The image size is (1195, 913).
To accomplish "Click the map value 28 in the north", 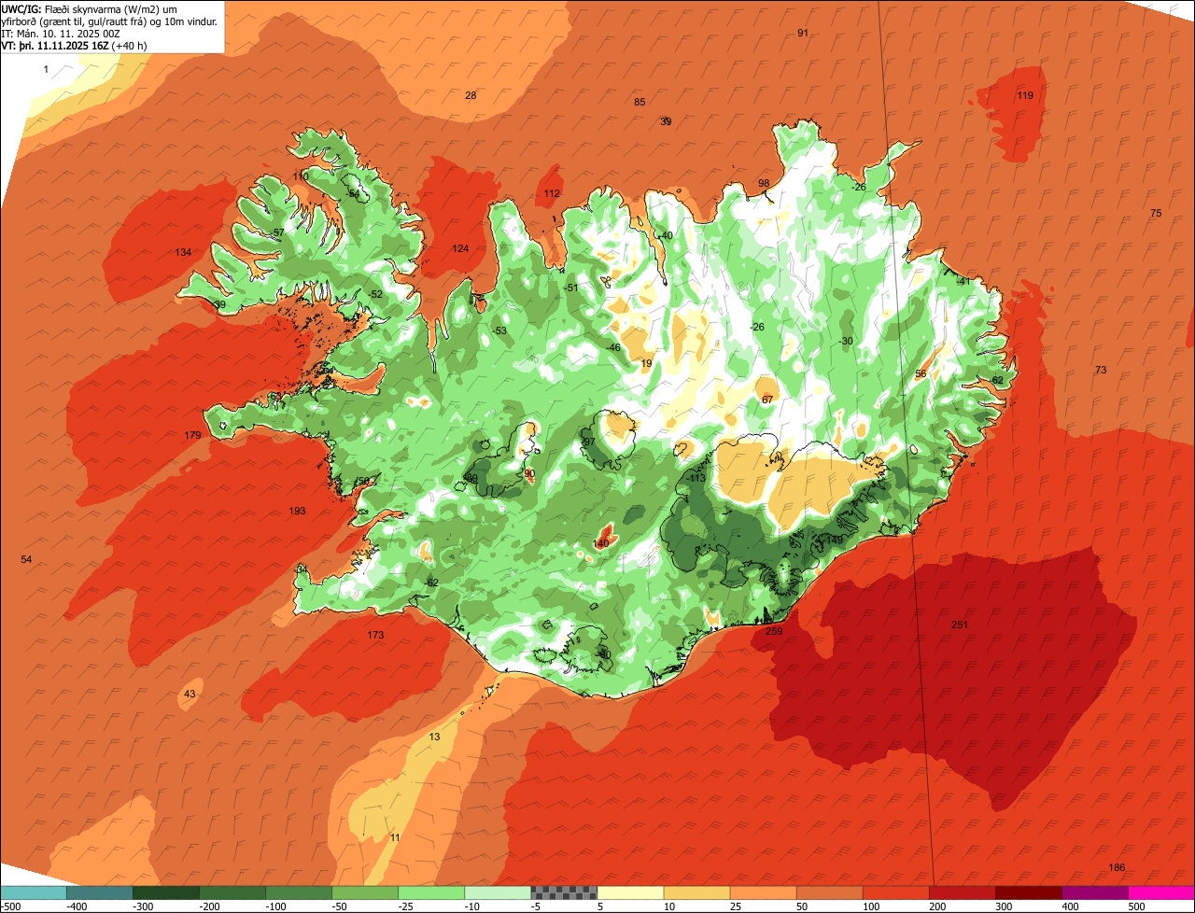I will pyautogui.click(x=471, y=95).
